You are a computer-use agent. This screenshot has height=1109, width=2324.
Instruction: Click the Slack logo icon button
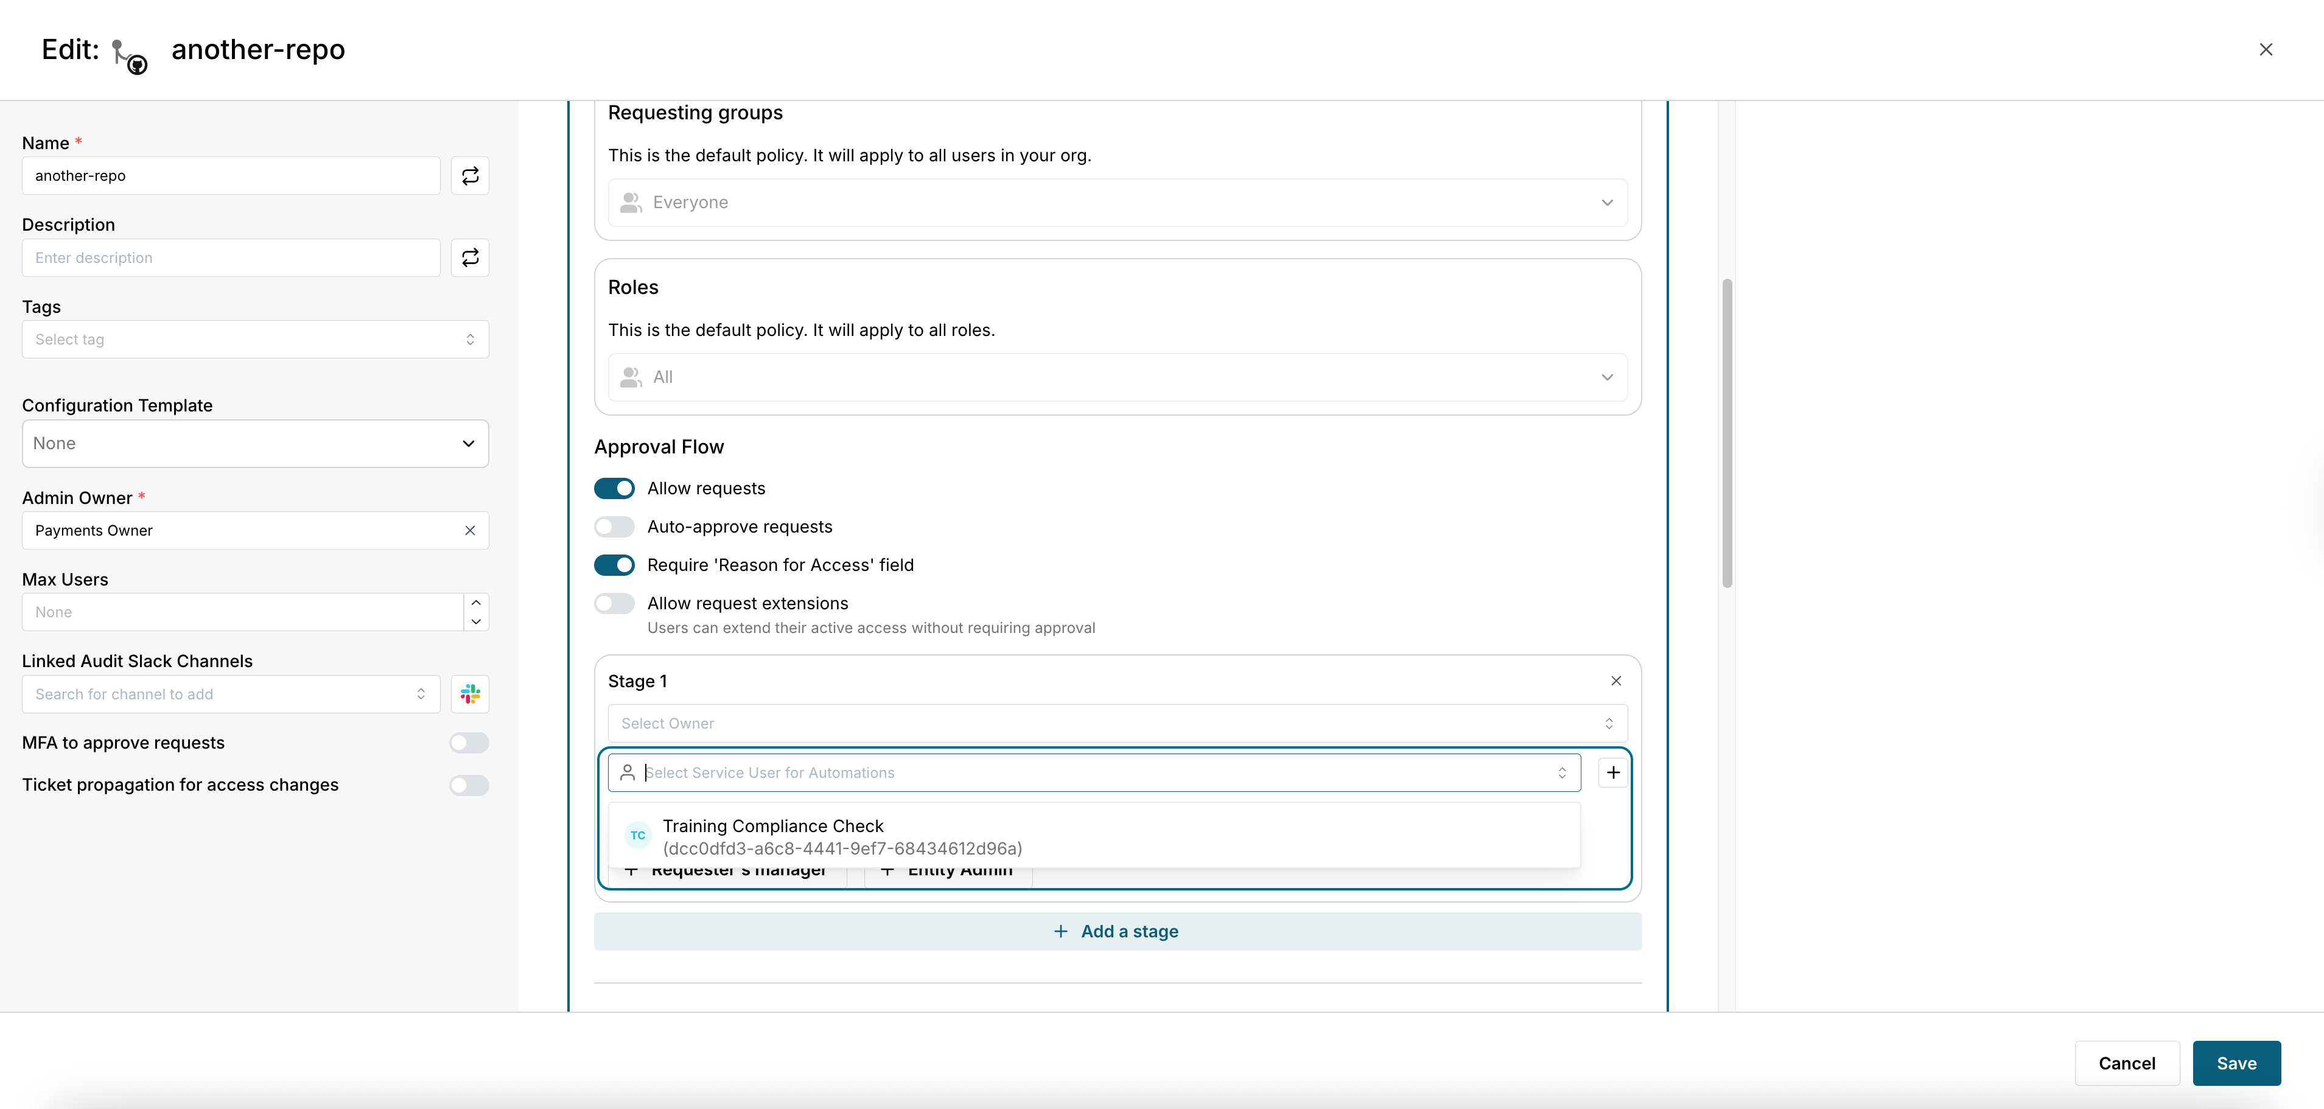click(x=470, y=693)
